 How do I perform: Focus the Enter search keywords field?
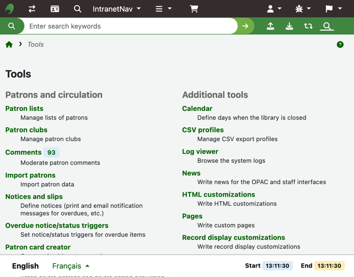(130, 26)
